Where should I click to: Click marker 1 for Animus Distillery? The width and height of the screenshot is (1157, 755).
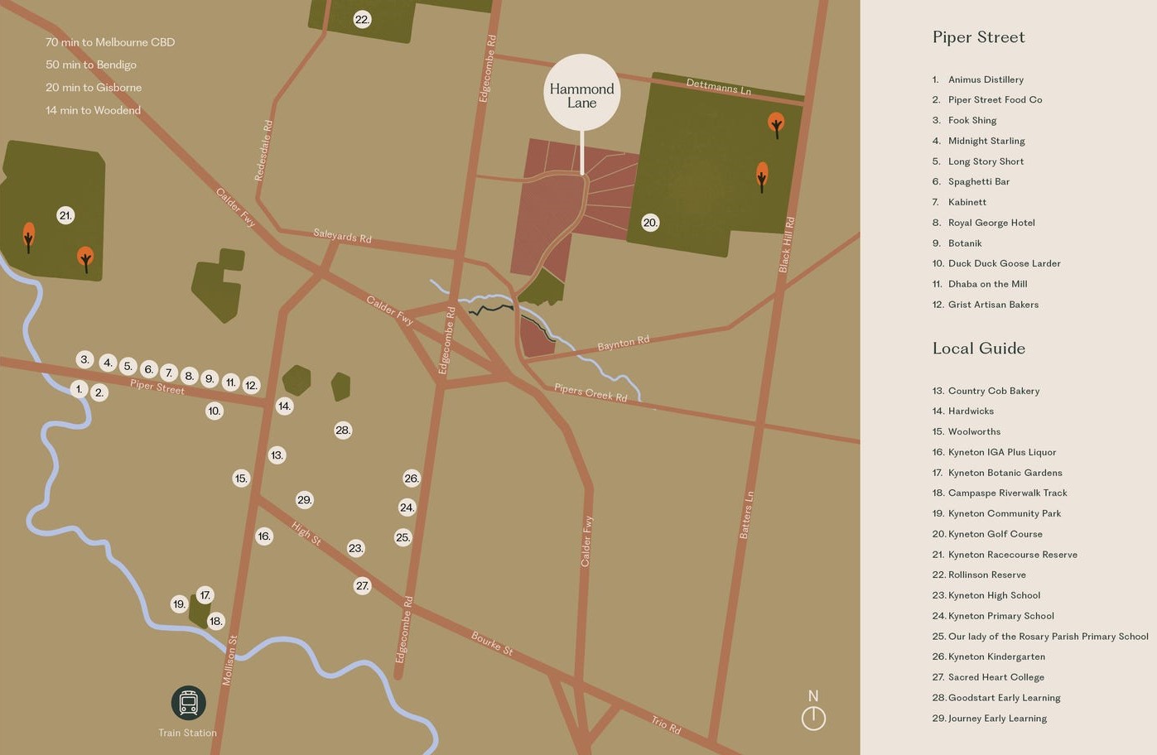pyautogui.click(x=79, y=388)
